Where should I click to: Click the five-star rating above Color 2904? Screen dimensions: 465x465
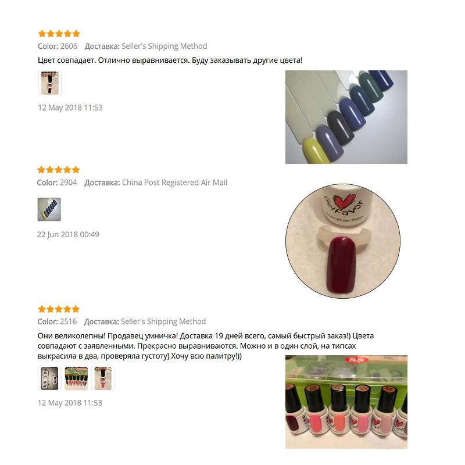pos(59,170)
